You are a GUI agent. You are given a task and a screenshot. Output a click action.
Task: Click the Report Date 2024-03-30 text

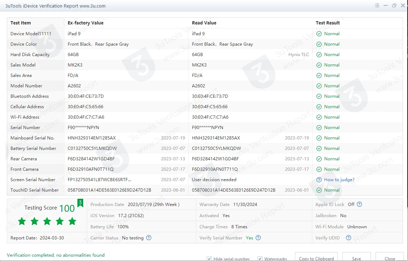pos(37,238)
